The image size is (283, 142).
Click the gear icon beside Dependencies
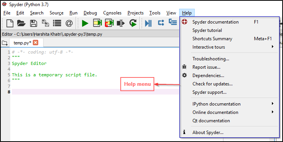[184, 76]
